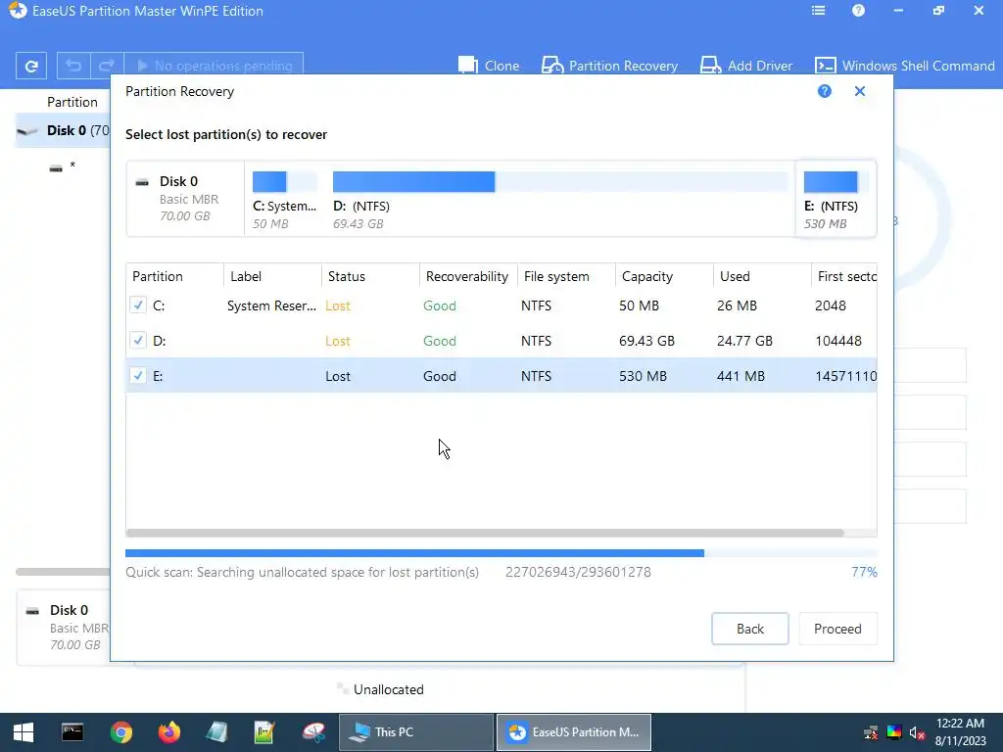Click first sector value 104448

click(838, 341)
